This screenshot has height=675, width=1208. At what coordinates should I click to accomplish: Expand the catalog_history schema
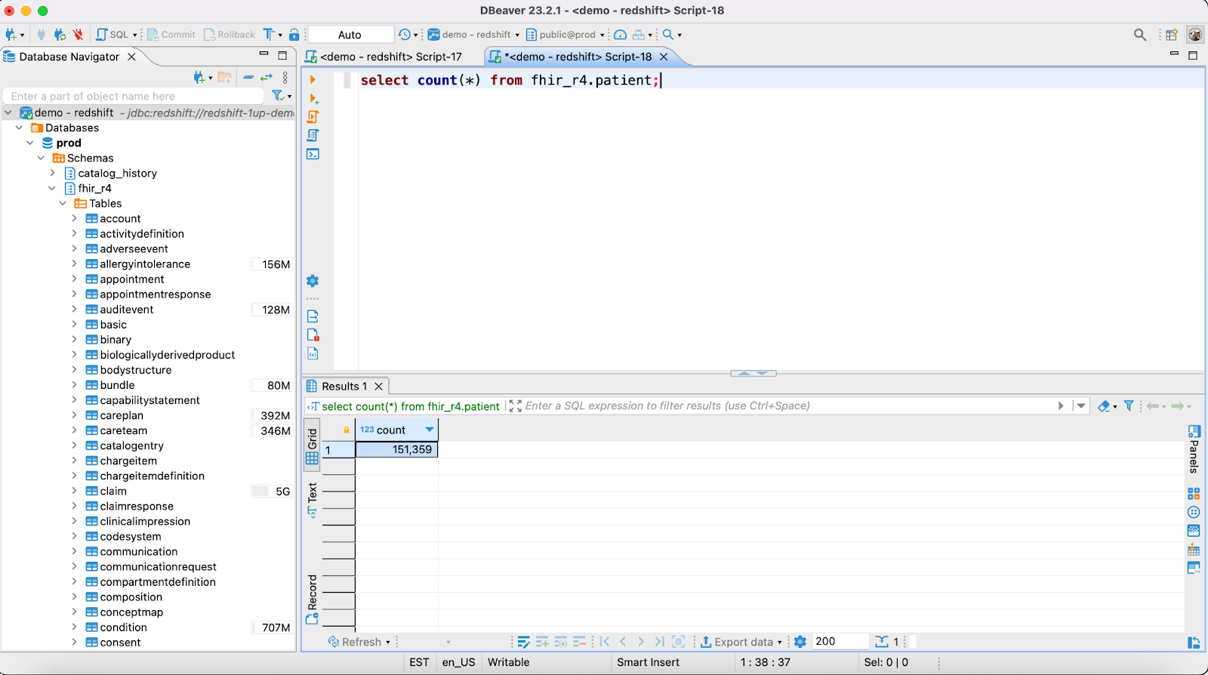point(52,173)
